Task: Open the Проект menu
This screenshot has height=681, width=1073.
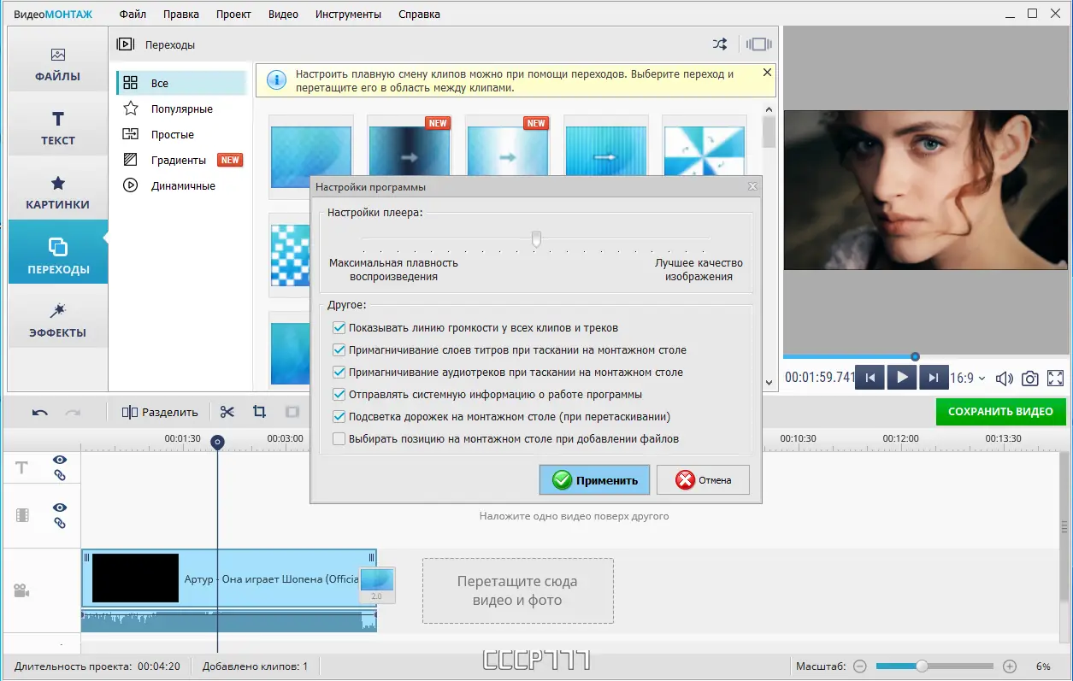Action: [233, 15]
